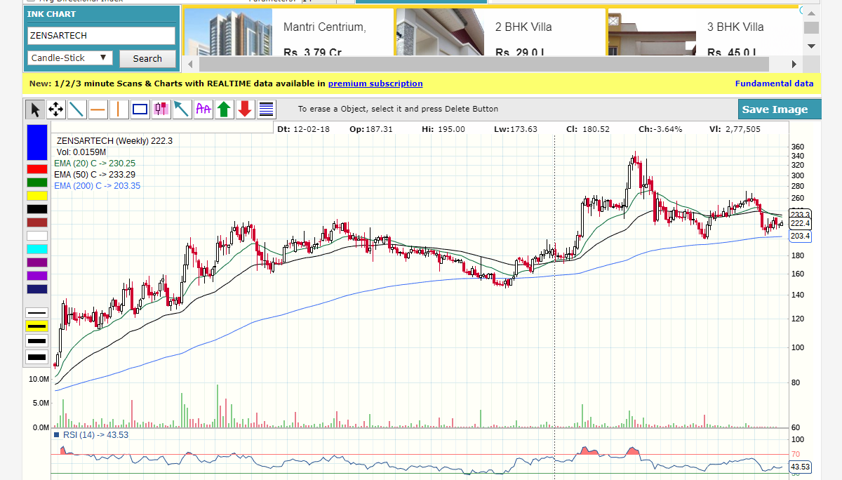Click the ZENSARTECH symbol input field

pyautogui.click(x=101, y=36)
